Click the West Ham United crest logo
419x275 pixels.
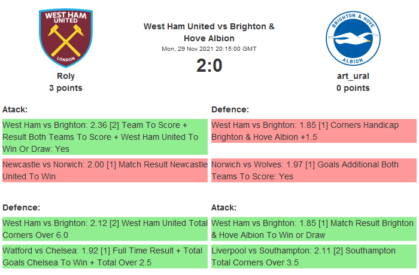click(x=66, y=38)
